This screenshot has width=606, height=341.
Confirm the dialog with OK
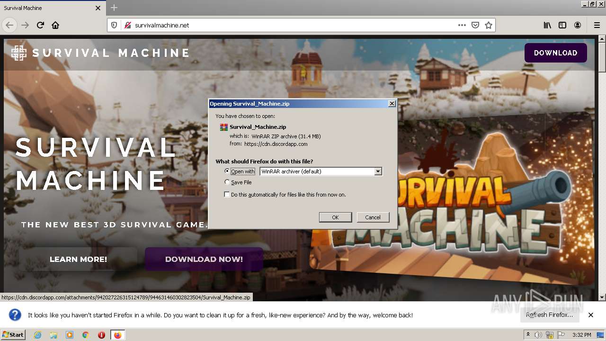[x=335, y=217]
